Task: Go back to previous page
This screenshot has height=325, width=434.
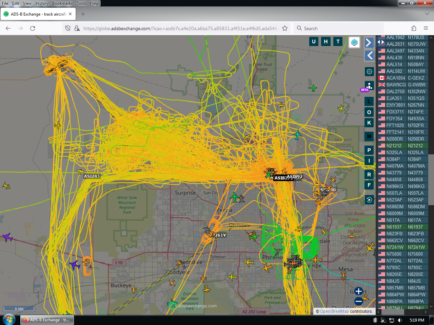Action: 8,28
